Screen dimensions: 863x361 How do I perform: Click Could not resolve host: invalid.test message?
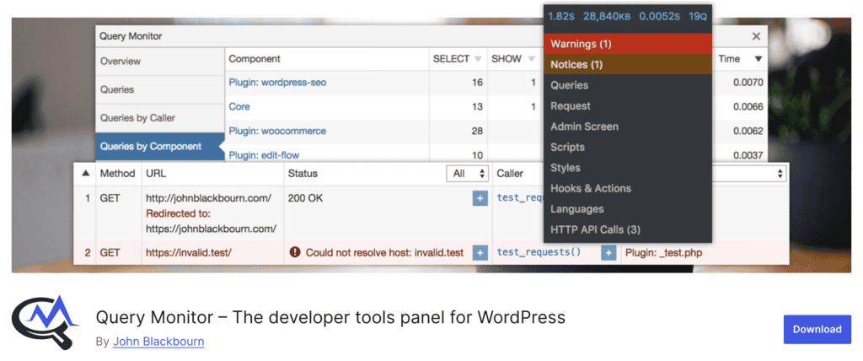click(384, 253)
